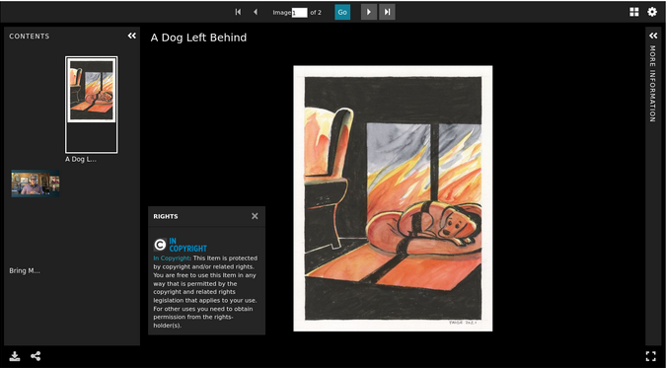Viewport: 667px width, 368px height.
Task: Click the Go button
Action: pos(342,12)
